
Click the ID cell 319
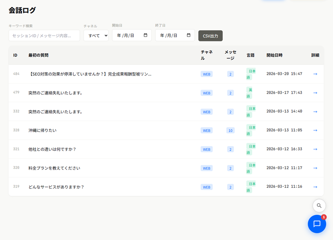click(x=16, y=187)
